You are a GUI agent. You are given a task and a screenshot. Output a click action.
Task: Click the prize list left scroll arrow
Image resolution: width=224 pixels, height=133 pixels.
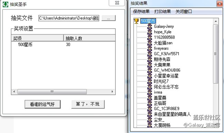click(14, 92)
